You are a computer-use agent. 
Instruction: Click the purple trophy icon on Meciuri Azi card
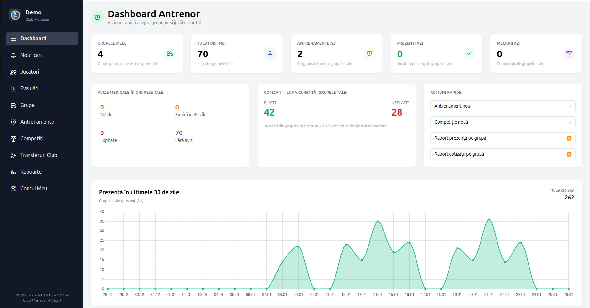pyautogui.click(x=569, y=53)
